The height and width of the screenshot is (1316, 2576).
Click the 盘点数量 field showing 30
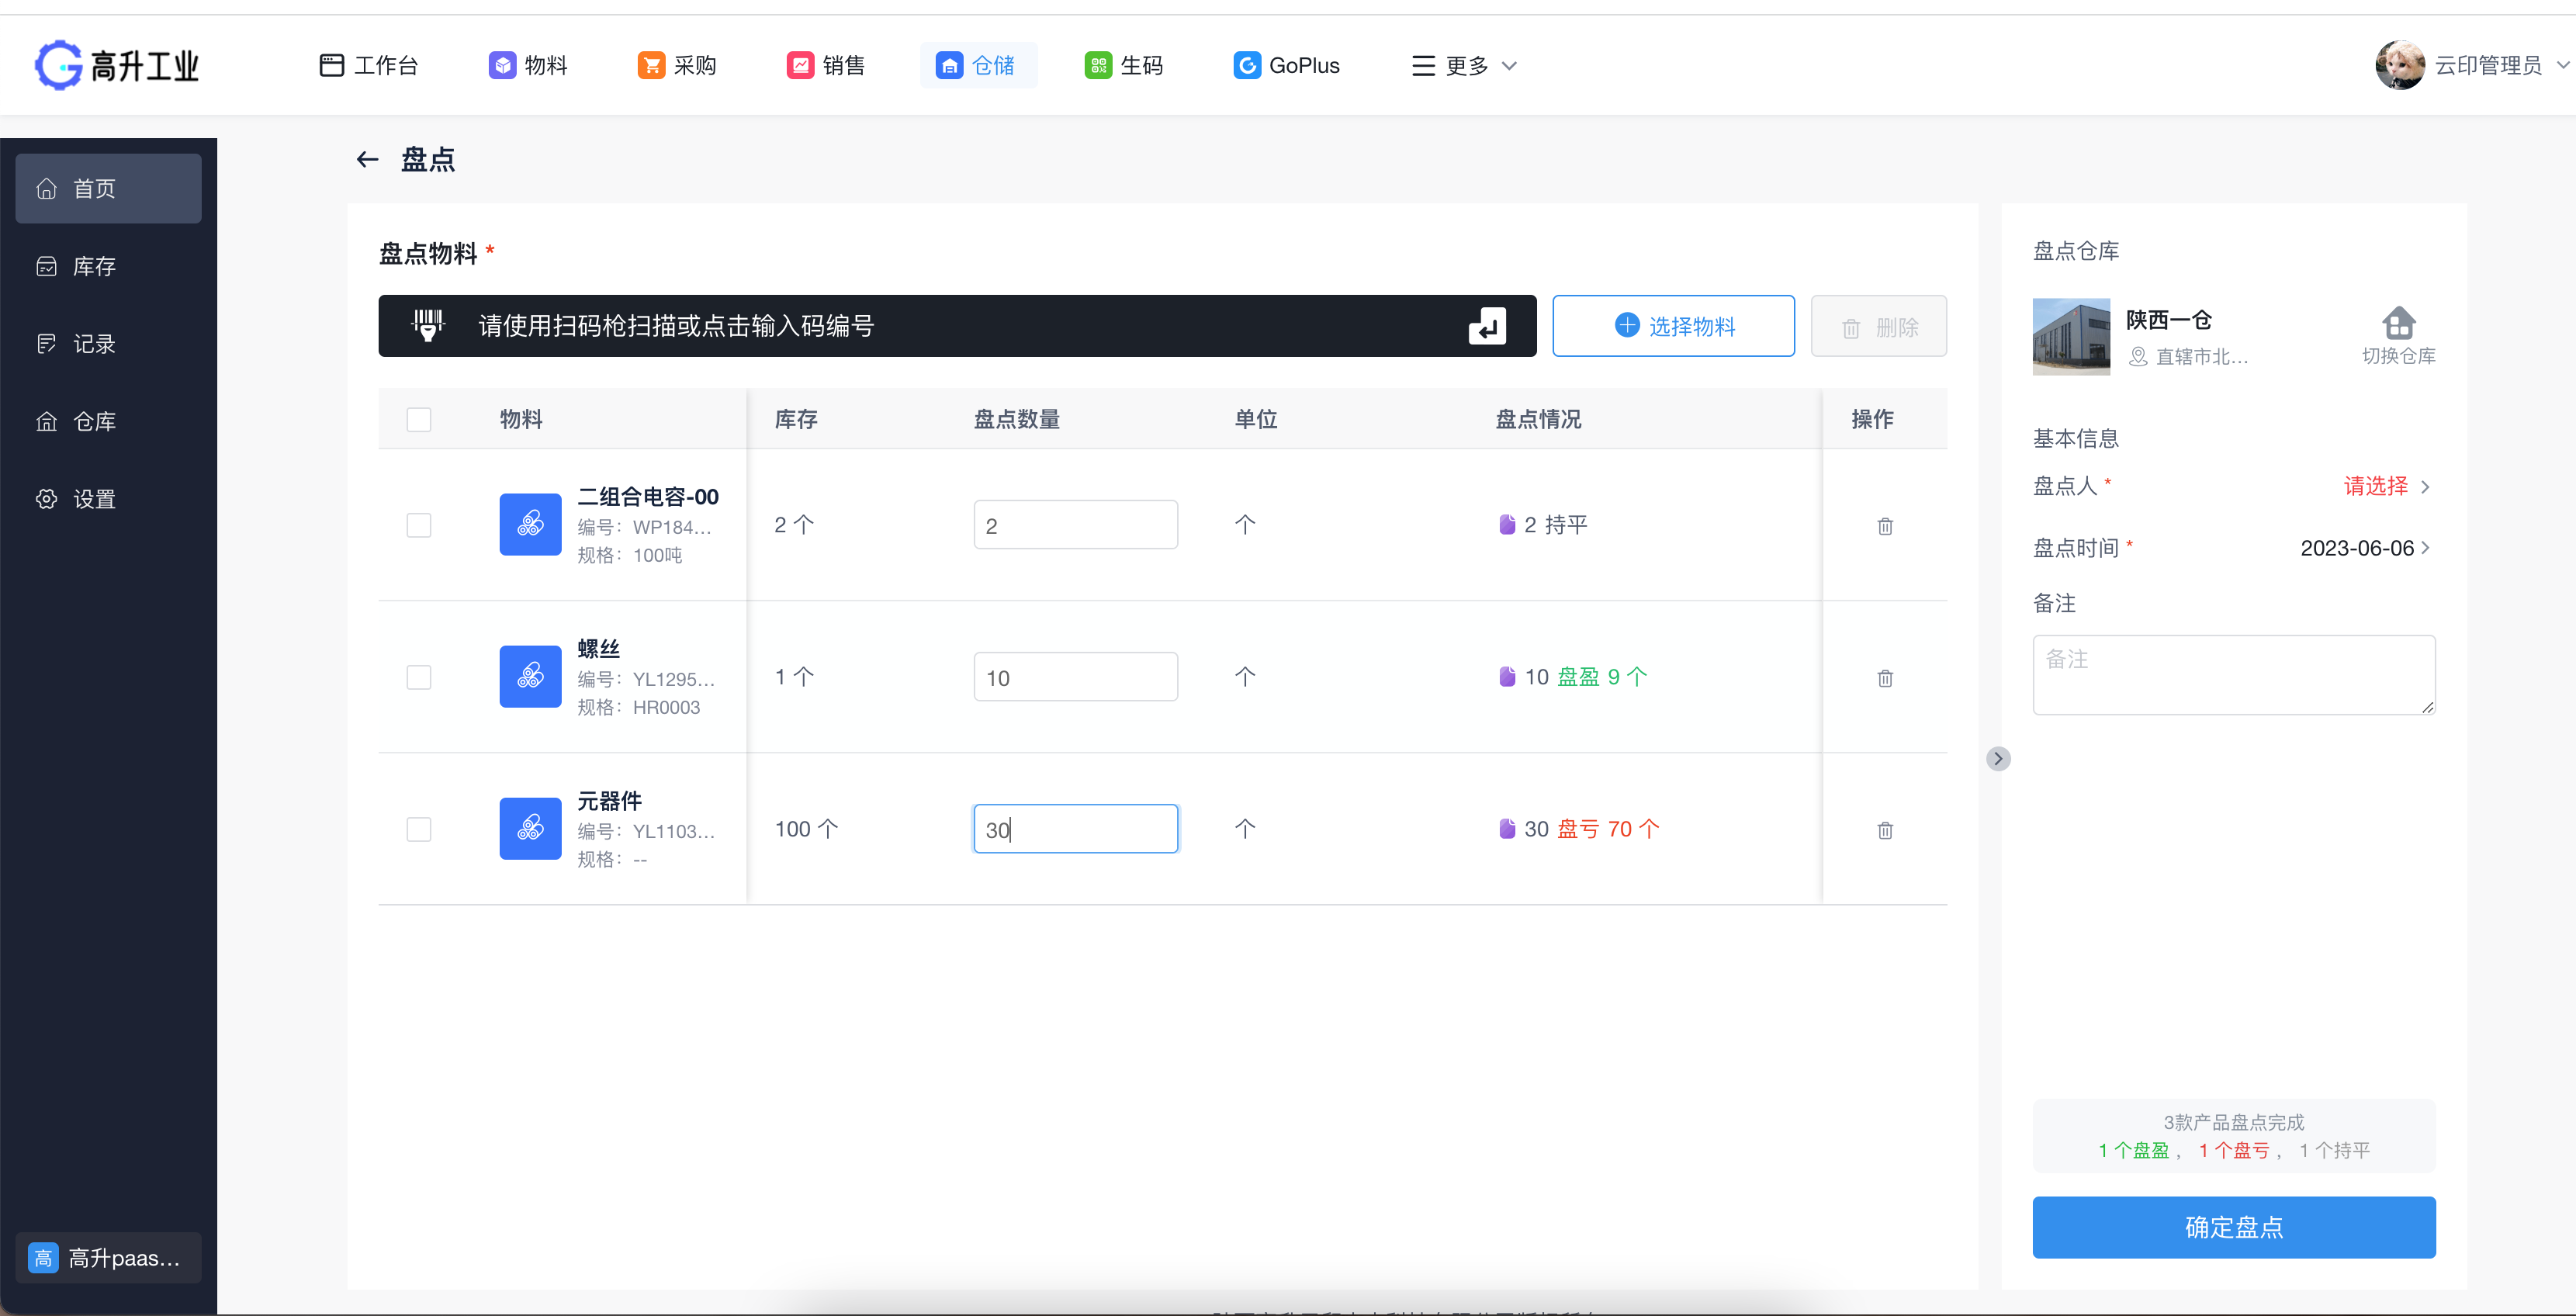(1075, 829)
